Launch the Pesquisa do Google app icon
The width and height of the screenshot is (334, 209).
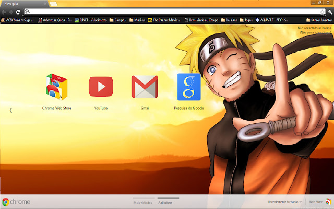(189, 87)
